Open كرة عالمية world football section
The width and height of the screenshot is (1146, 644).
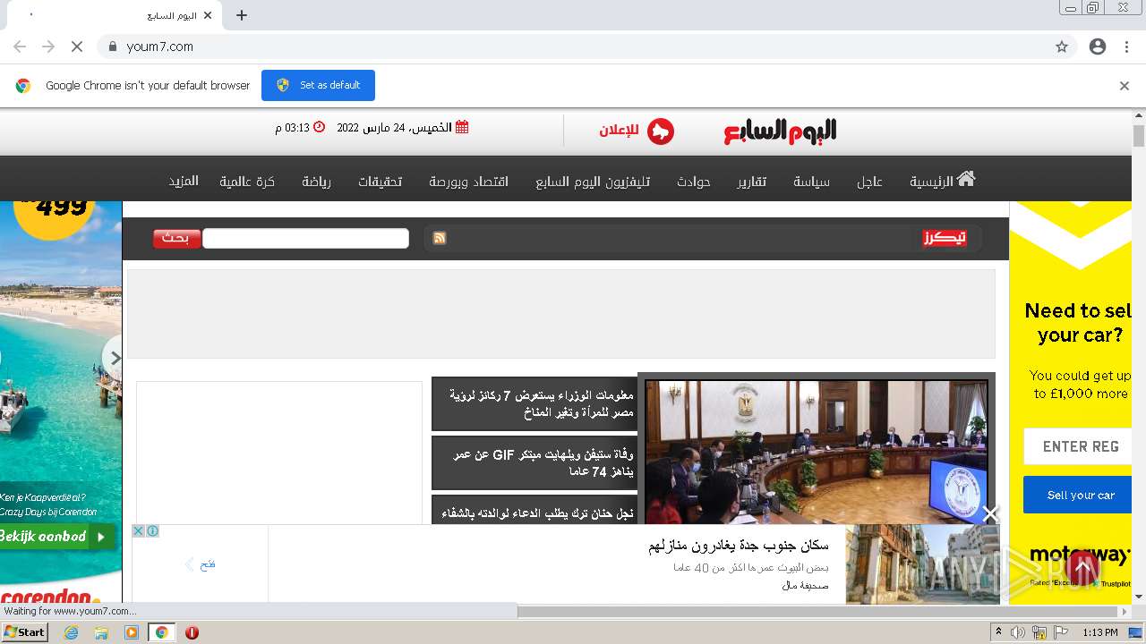(x=247, y=182)
